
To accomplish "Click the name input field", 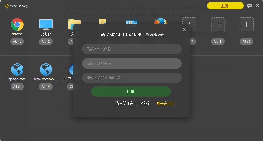I will [132, 49].
